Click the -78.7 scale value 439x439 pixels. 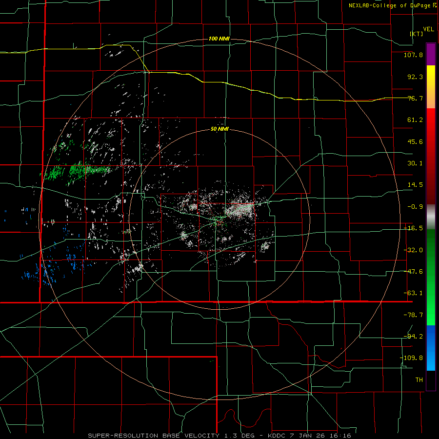[x=413, y=315]
